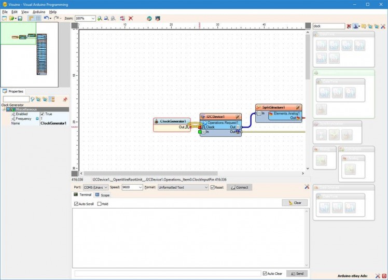
Task: Open the Arduino menu
Action: click(x=39, y=11)
